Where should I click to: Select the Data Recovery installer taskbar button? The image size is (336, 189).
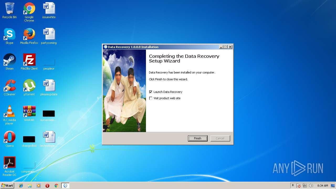[x=65, y=186]
